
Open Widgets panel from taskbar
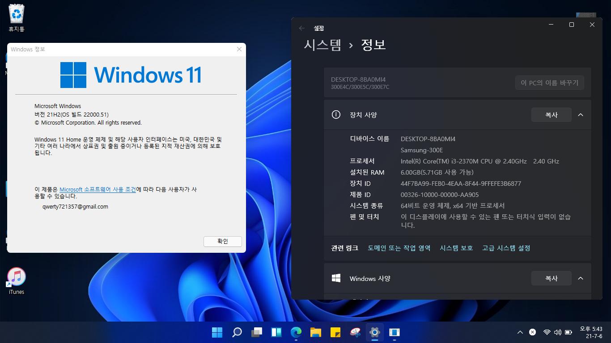(276, 332)
